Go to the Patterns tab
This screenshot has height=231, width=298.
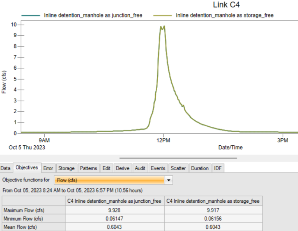[x=88, y=168]
